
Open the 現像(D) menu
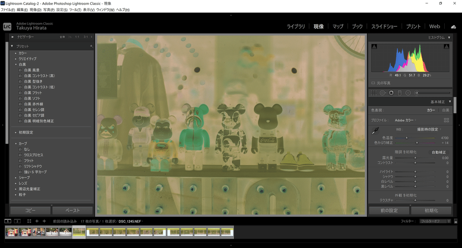tap(36, 10)
